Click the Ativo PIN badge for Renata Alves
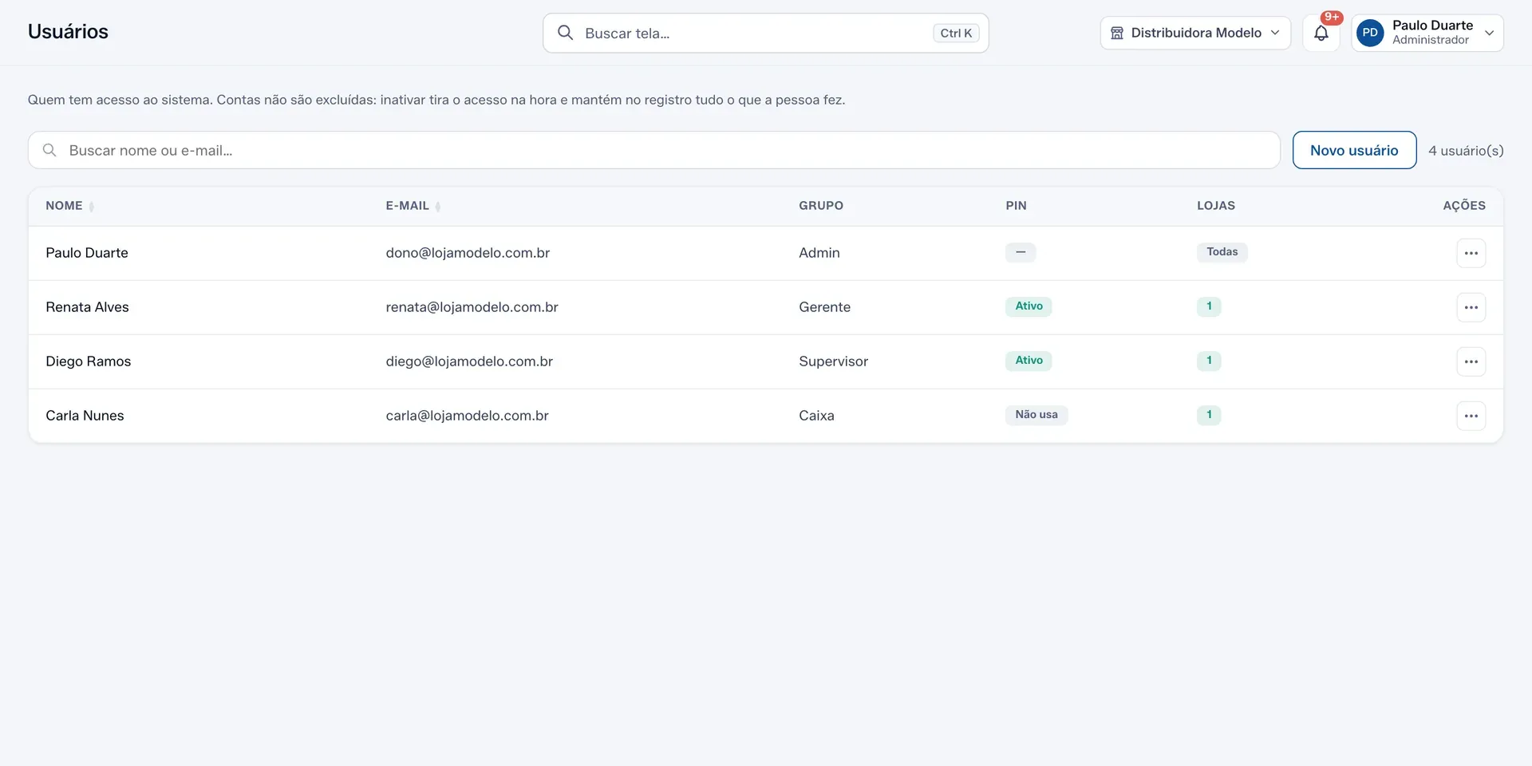The image size is (1532, 766). click(x=1029, y=306)
